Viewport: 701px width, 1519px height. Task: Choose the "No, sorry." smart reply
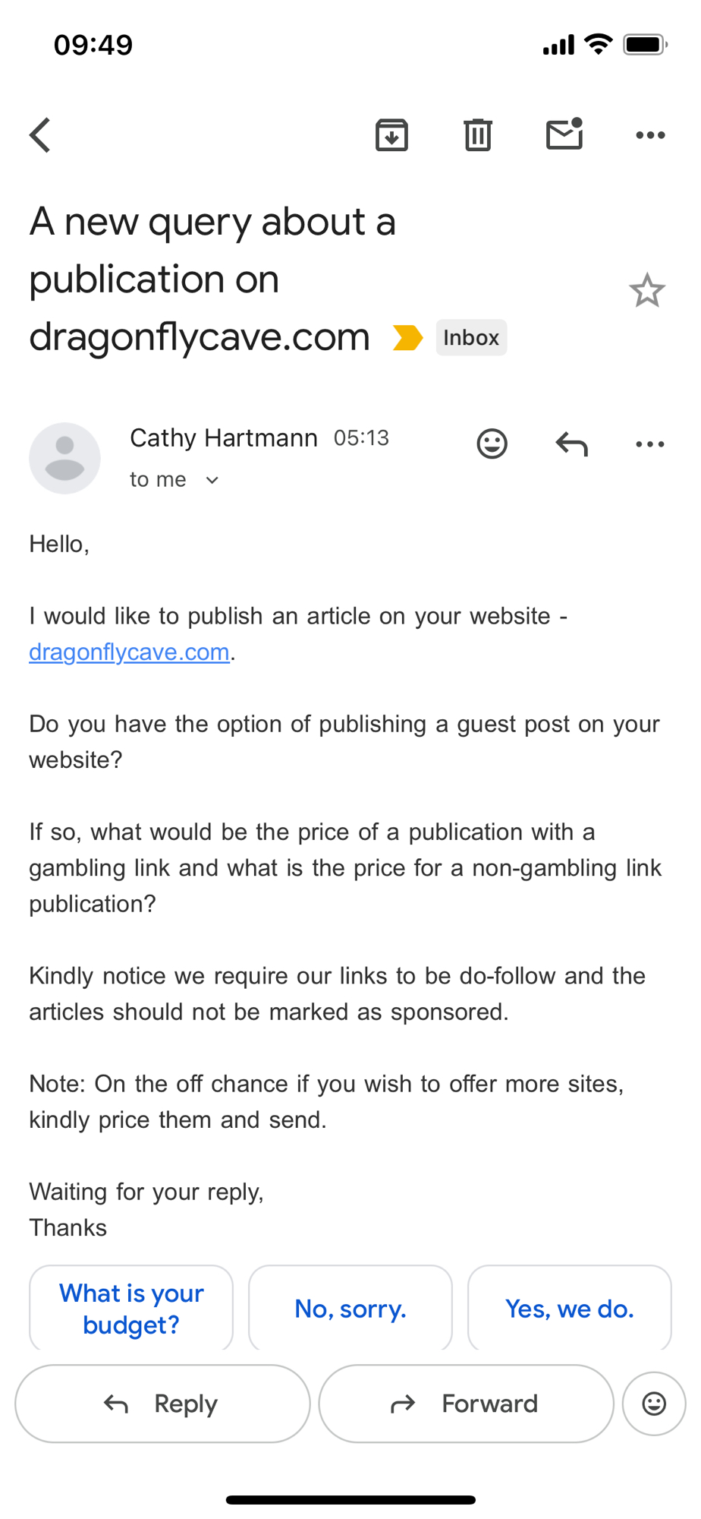[x=350, y=1308]
